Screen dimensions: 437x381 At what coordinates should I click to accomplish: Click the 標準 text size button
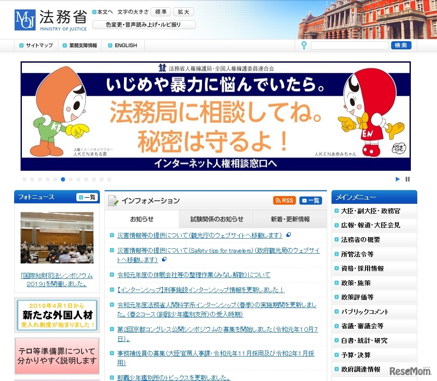161,12
